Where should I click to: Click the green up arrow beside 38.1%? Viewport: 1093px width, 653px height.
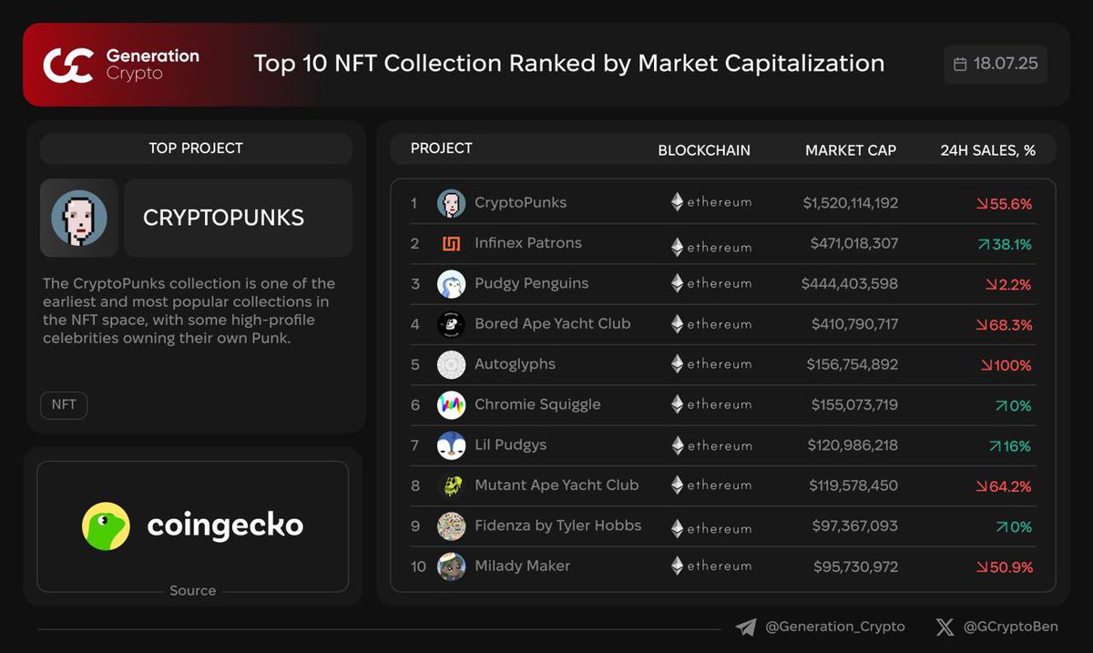tap(984, 244)
